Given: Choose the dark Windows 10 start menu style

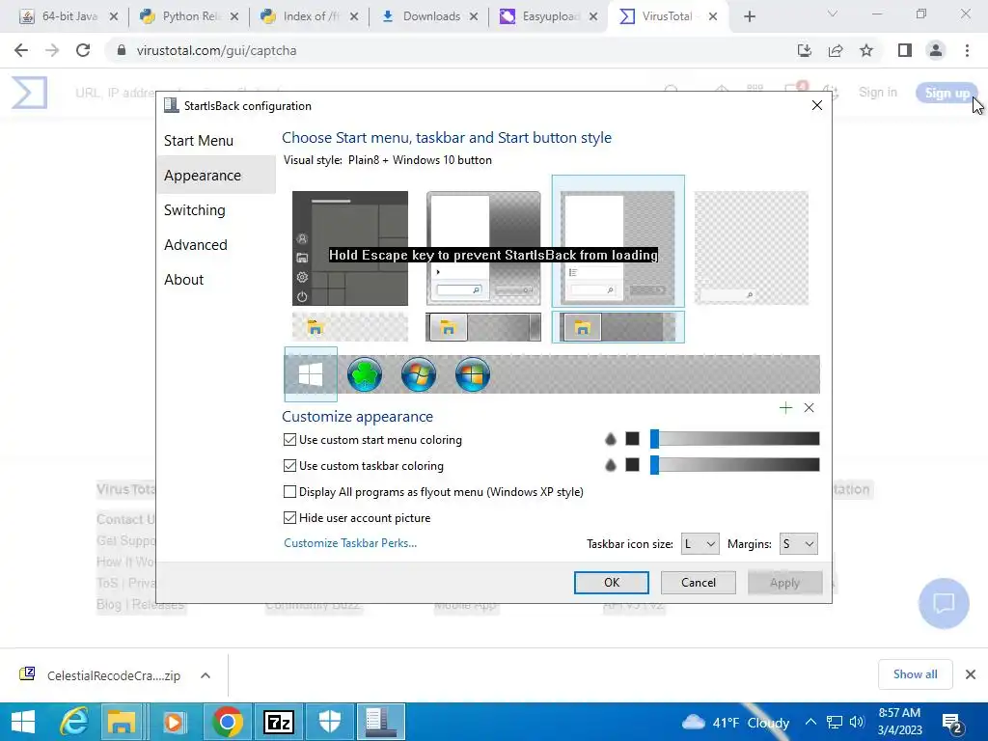Looking at the screenshot, I should point(349,248).
